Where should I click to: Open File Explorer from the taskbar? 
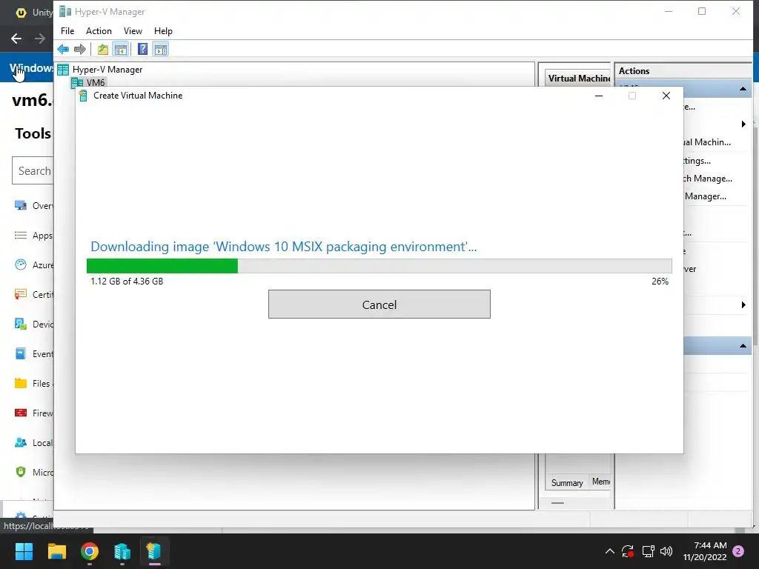(56, 551)
